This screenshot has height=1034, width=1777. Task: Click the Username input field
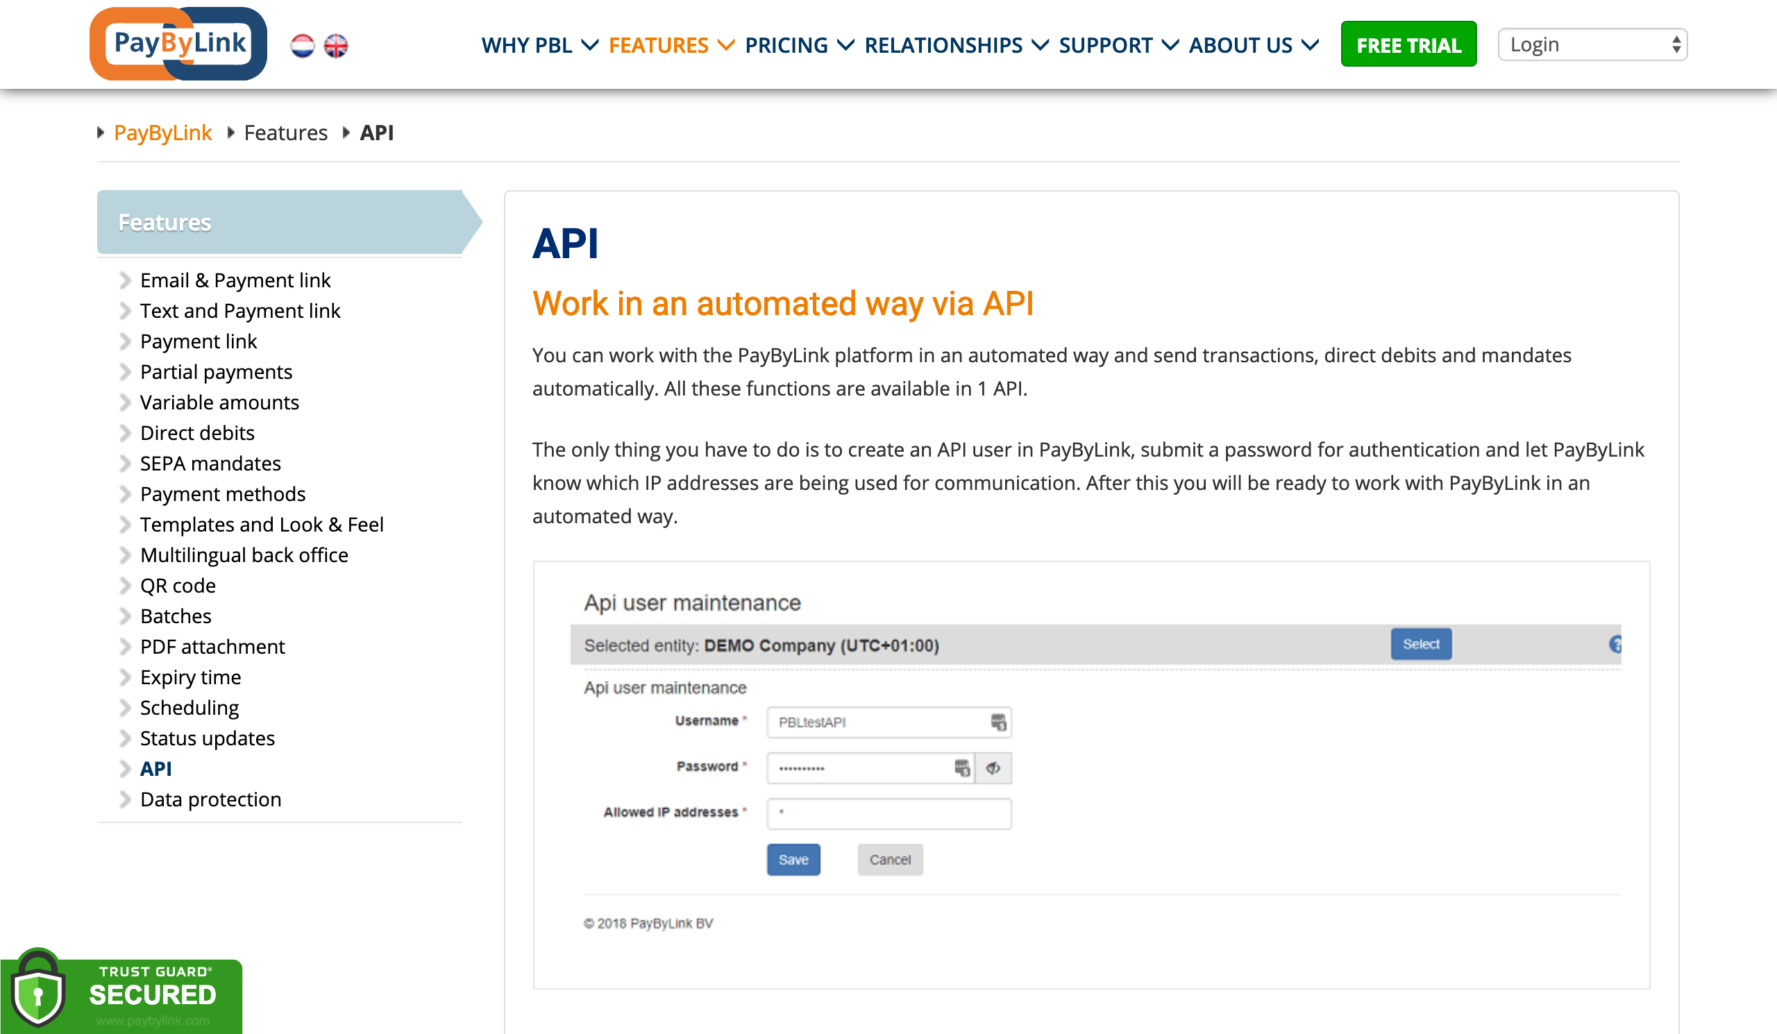[x=888, y=722]
